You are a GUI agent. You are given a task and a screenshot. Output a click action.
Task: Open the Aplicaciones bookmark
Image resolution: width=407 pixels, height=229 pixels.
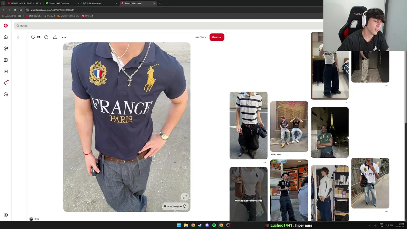[x=9, y=16]
